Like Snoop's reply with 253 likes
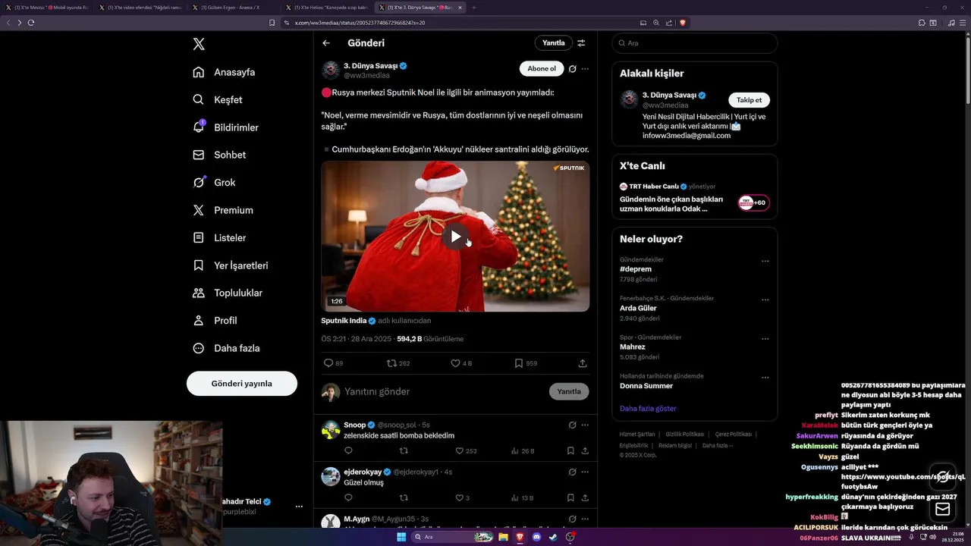This screenshot has height=546, width=971. pos(466,450)
